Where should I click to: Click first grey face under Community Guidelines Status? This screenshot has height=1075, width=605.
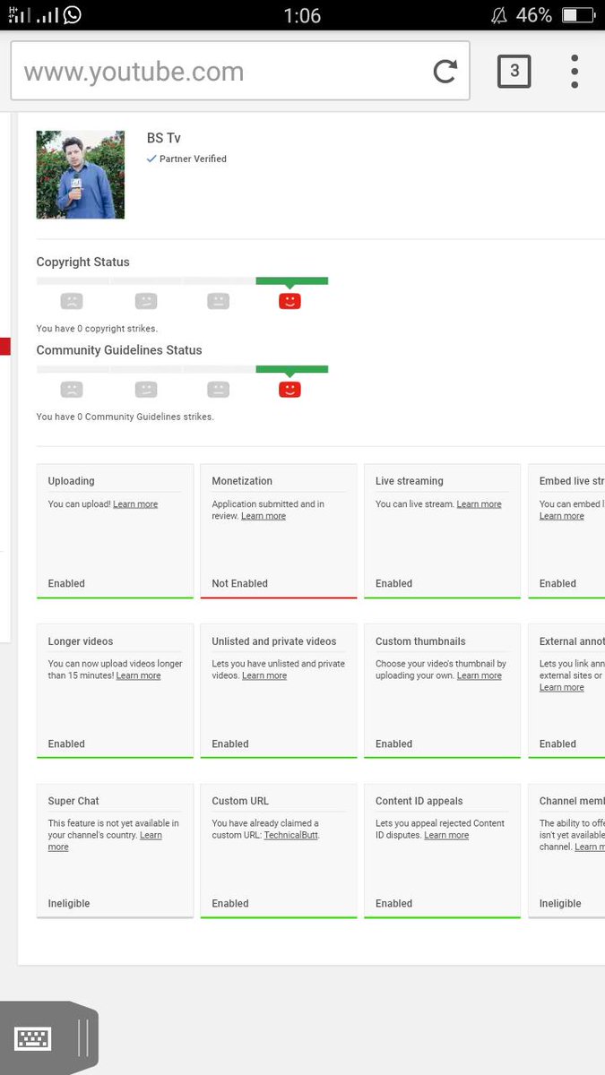(72, 390)
